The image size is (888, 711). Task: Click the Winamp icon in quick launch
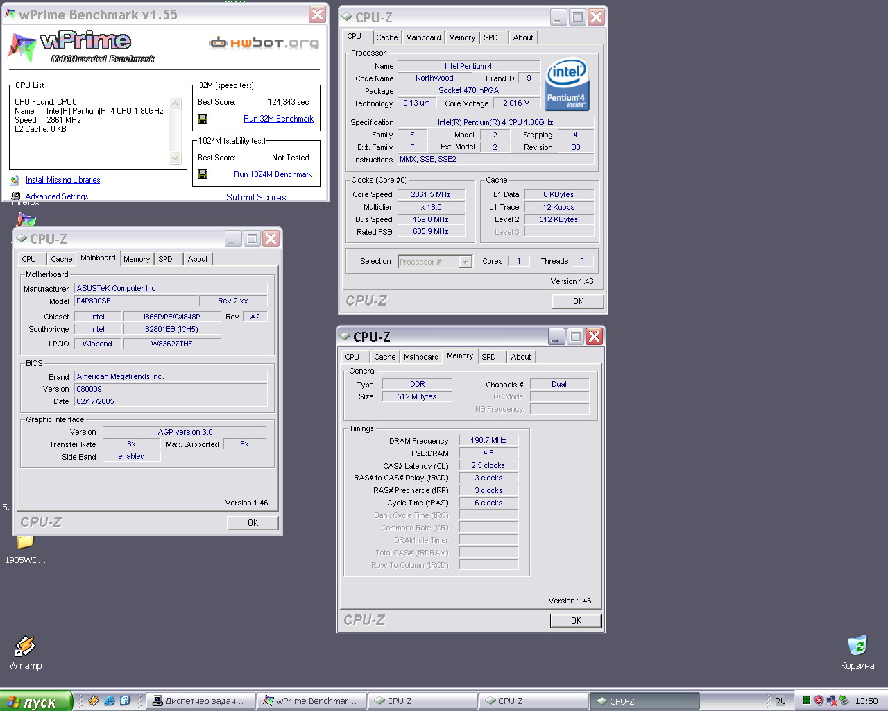click(94, 701)
